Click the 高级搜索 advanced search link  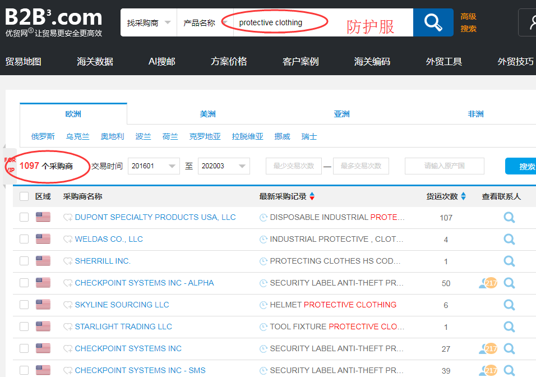[468, 22]
